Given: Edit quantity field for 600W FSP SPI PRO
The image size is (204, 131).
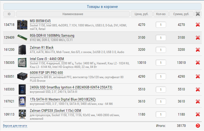Looking at the screenshot, I should click(161, 76).
